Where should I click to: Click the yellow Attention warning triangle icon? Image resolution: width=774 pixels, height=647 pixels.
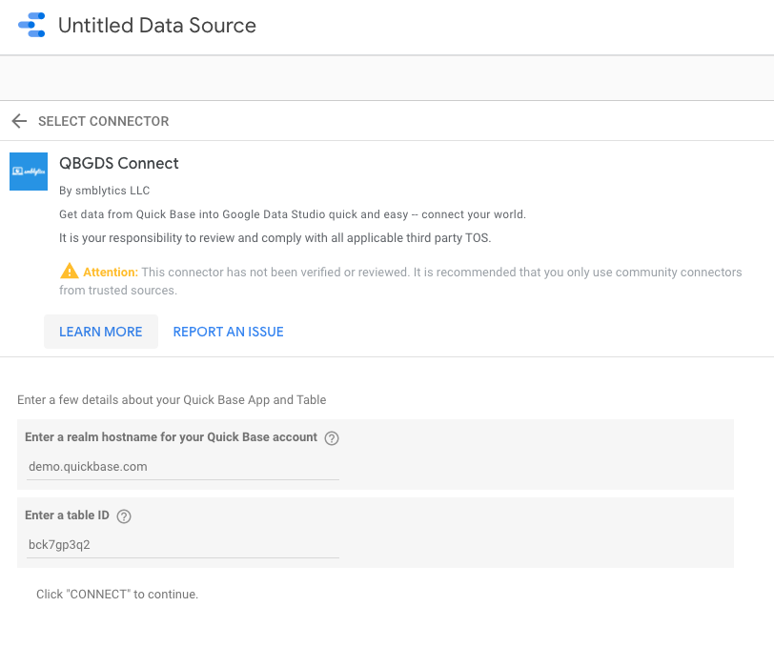click(x=69, y=271)
